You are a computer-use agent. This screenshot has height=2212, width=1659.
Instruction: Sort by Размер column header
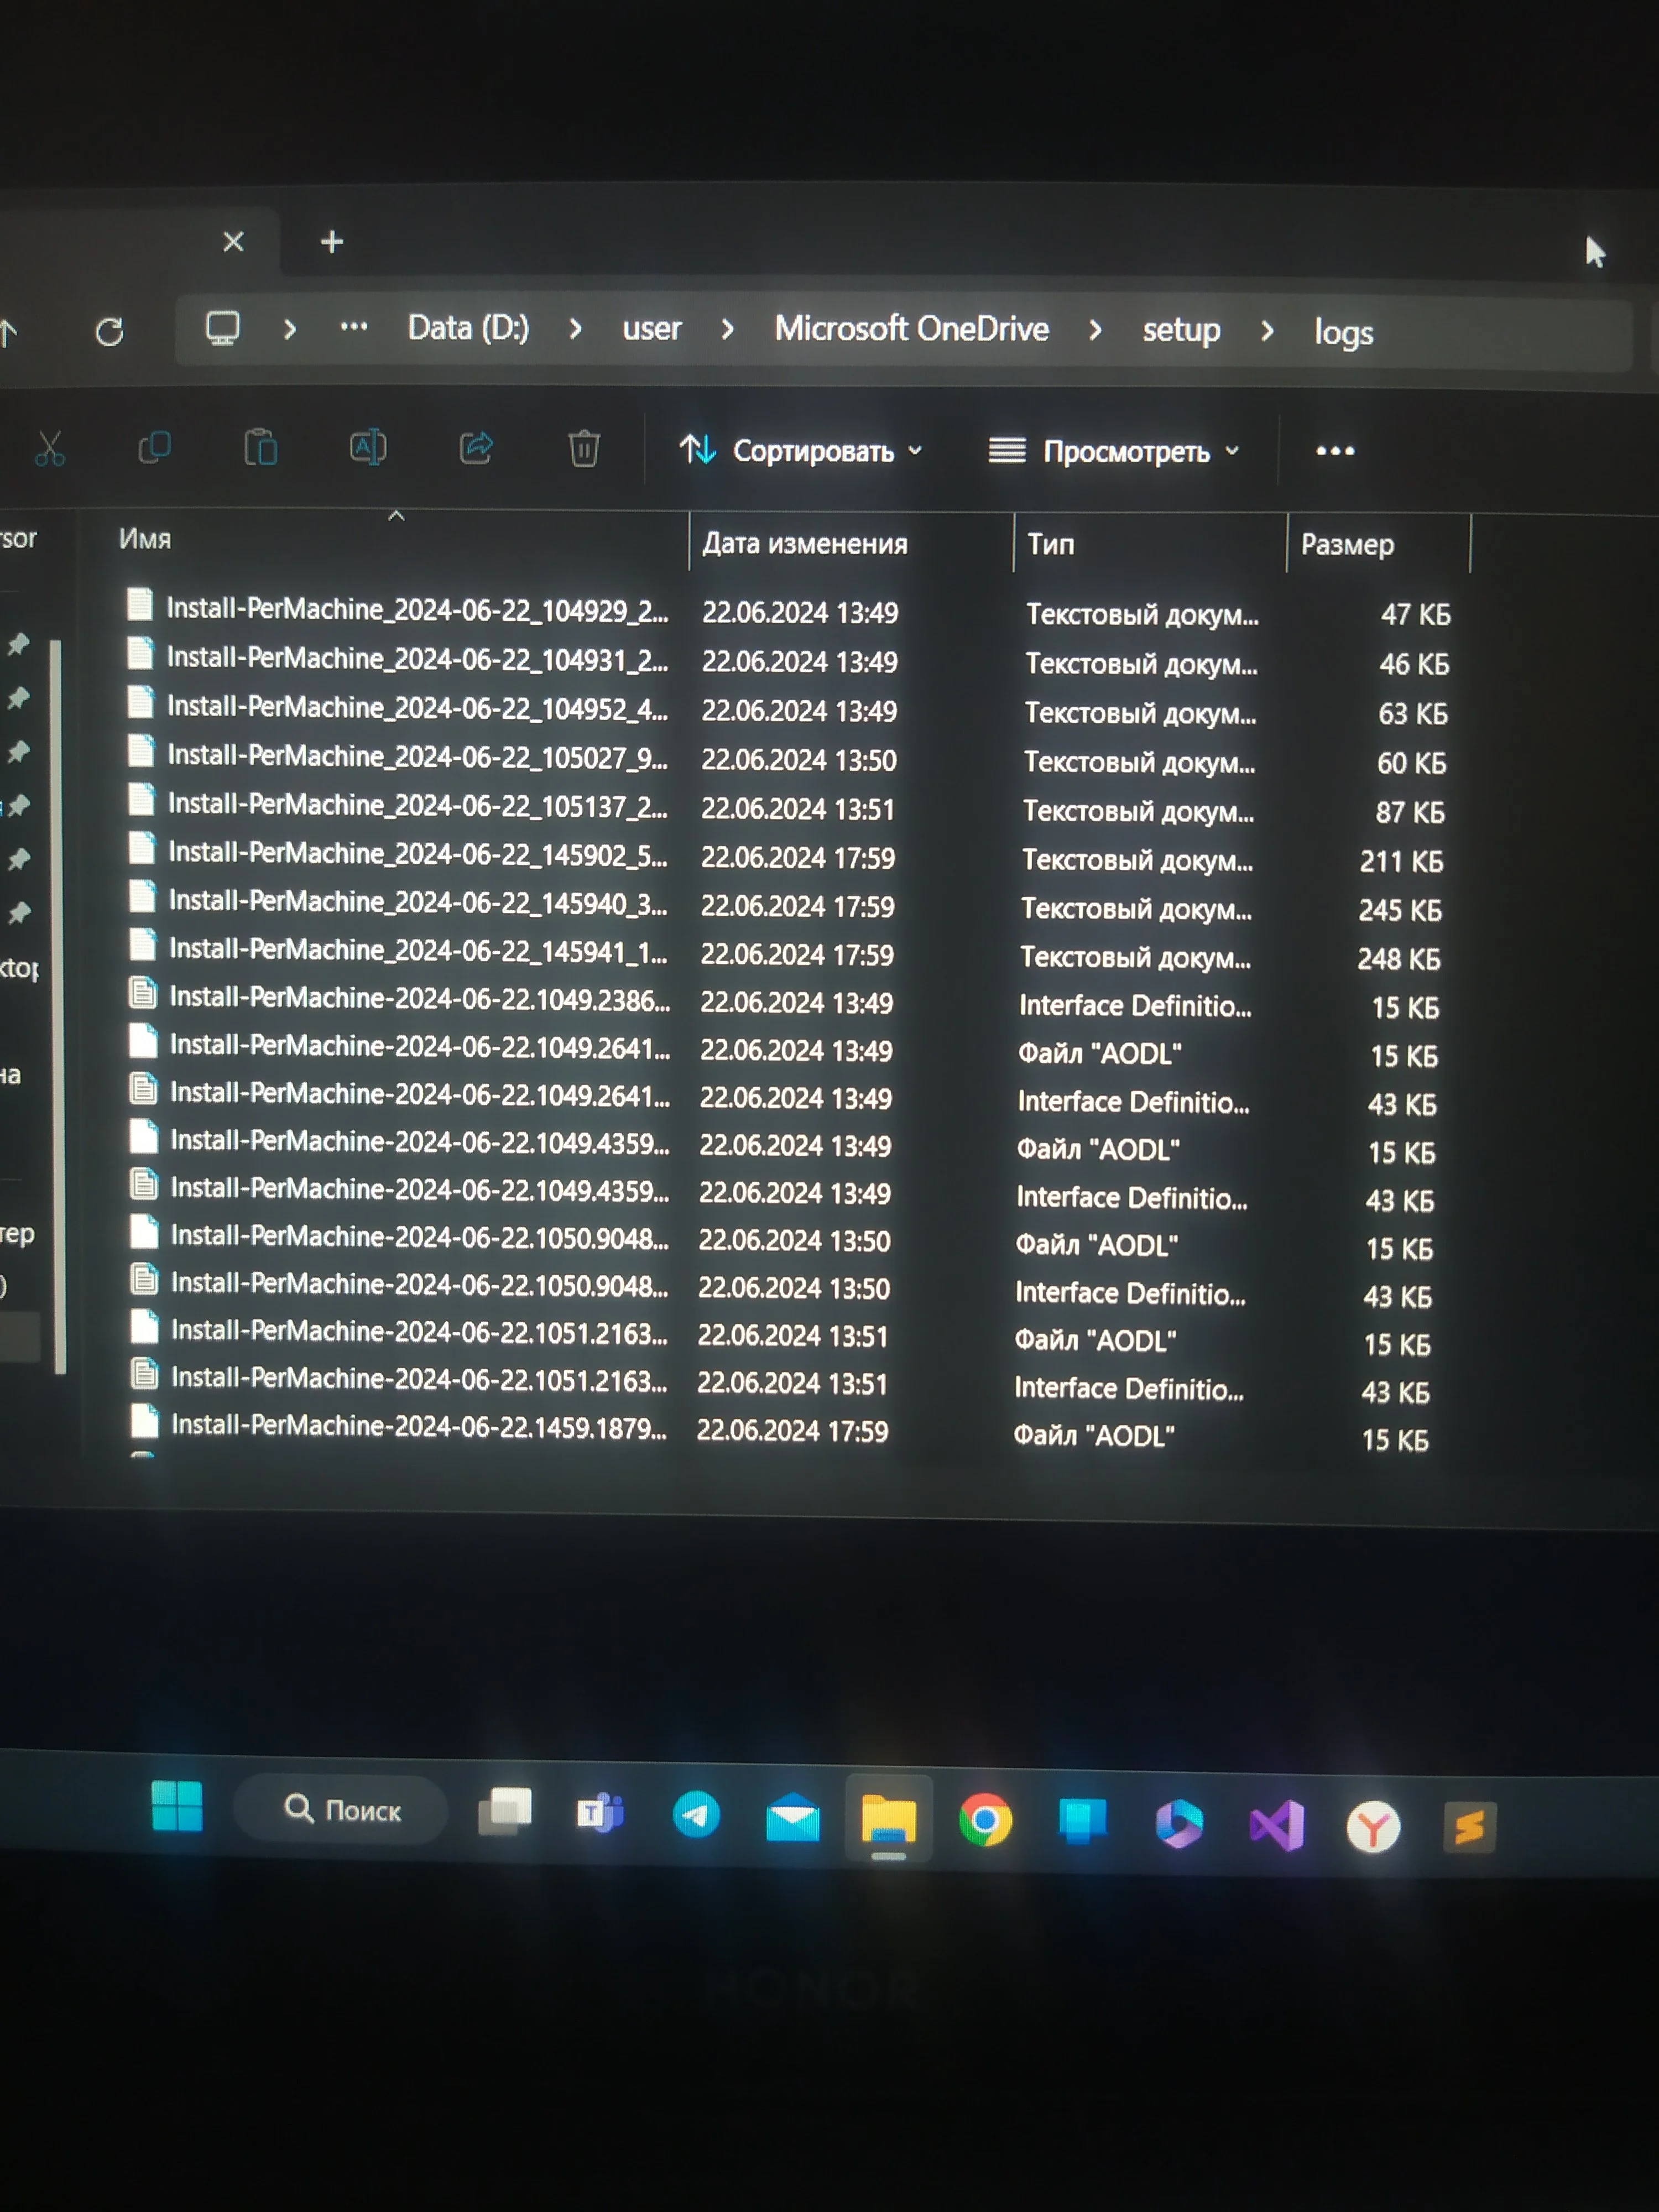tap(1347, 545)
